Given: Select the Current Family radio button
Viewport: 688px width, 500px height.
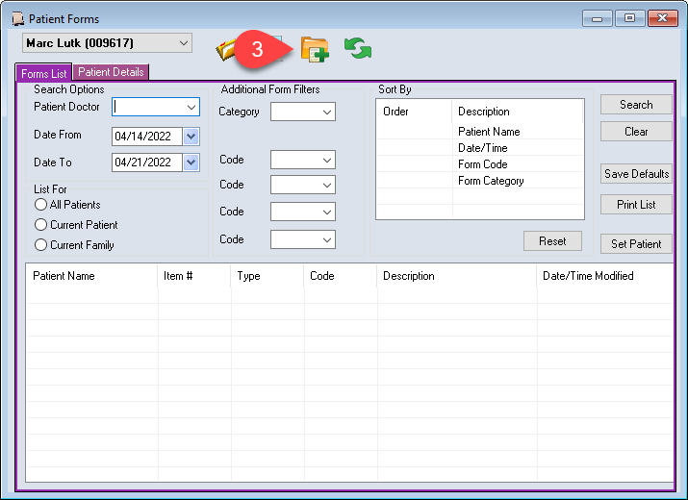Looking at the screenshot, I should (x=40, y=245).
